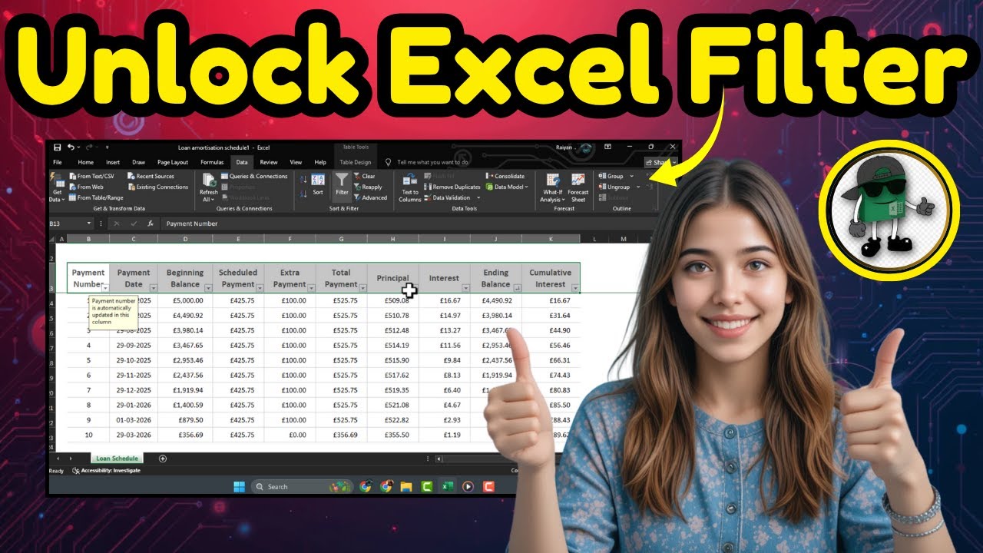
Task: Open Extra Payment filter dropdown
Action: click(x=311, y=287)
